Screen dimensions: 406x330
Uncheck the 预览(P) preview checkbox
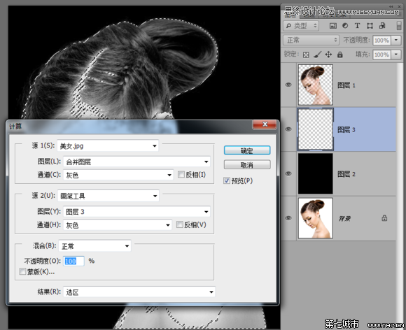[227, 180]
